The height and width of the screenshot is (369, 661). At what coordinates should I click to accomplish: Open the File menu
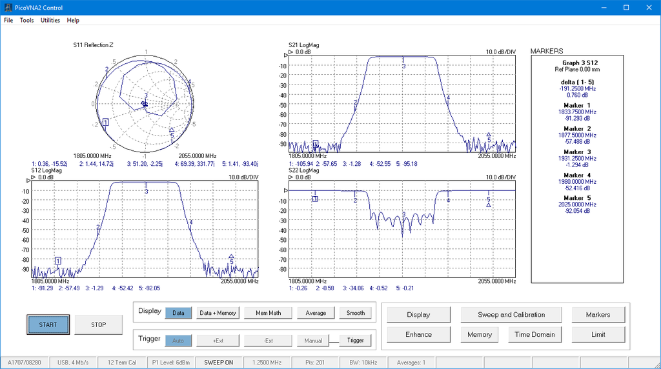point(8,20)
